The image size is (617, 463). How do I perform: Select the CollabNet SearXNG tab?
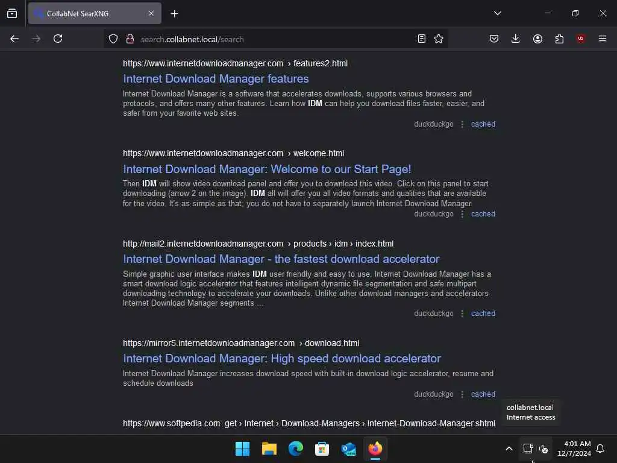tap(95, 13)
